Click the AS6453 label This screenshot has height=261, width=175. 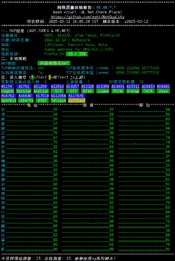(x=148, y=86)
